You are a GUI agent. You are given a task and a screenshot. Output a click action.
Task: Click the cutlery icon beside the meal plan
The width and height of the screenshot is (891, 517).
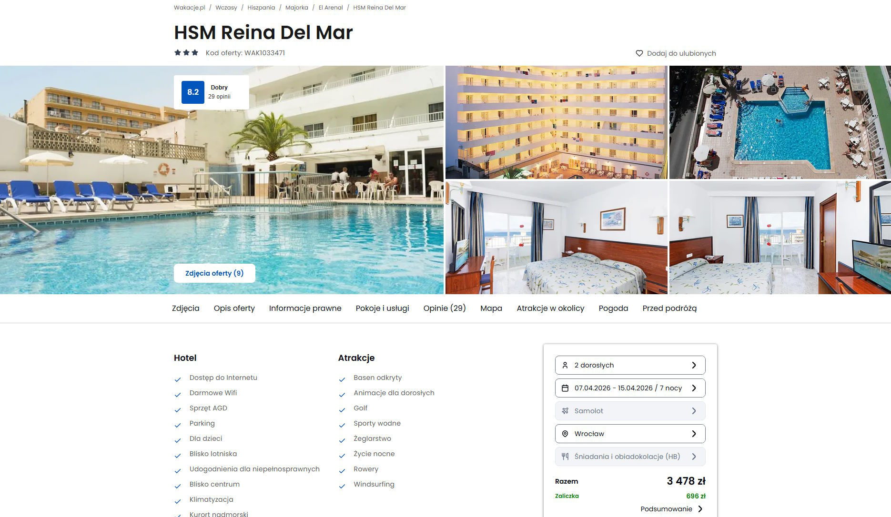(x=565, y=457)
